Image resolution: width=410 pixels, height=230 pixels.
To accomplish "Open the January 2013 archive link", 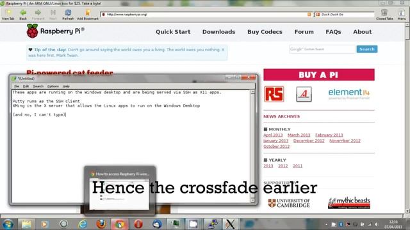I will coord(276,141).
